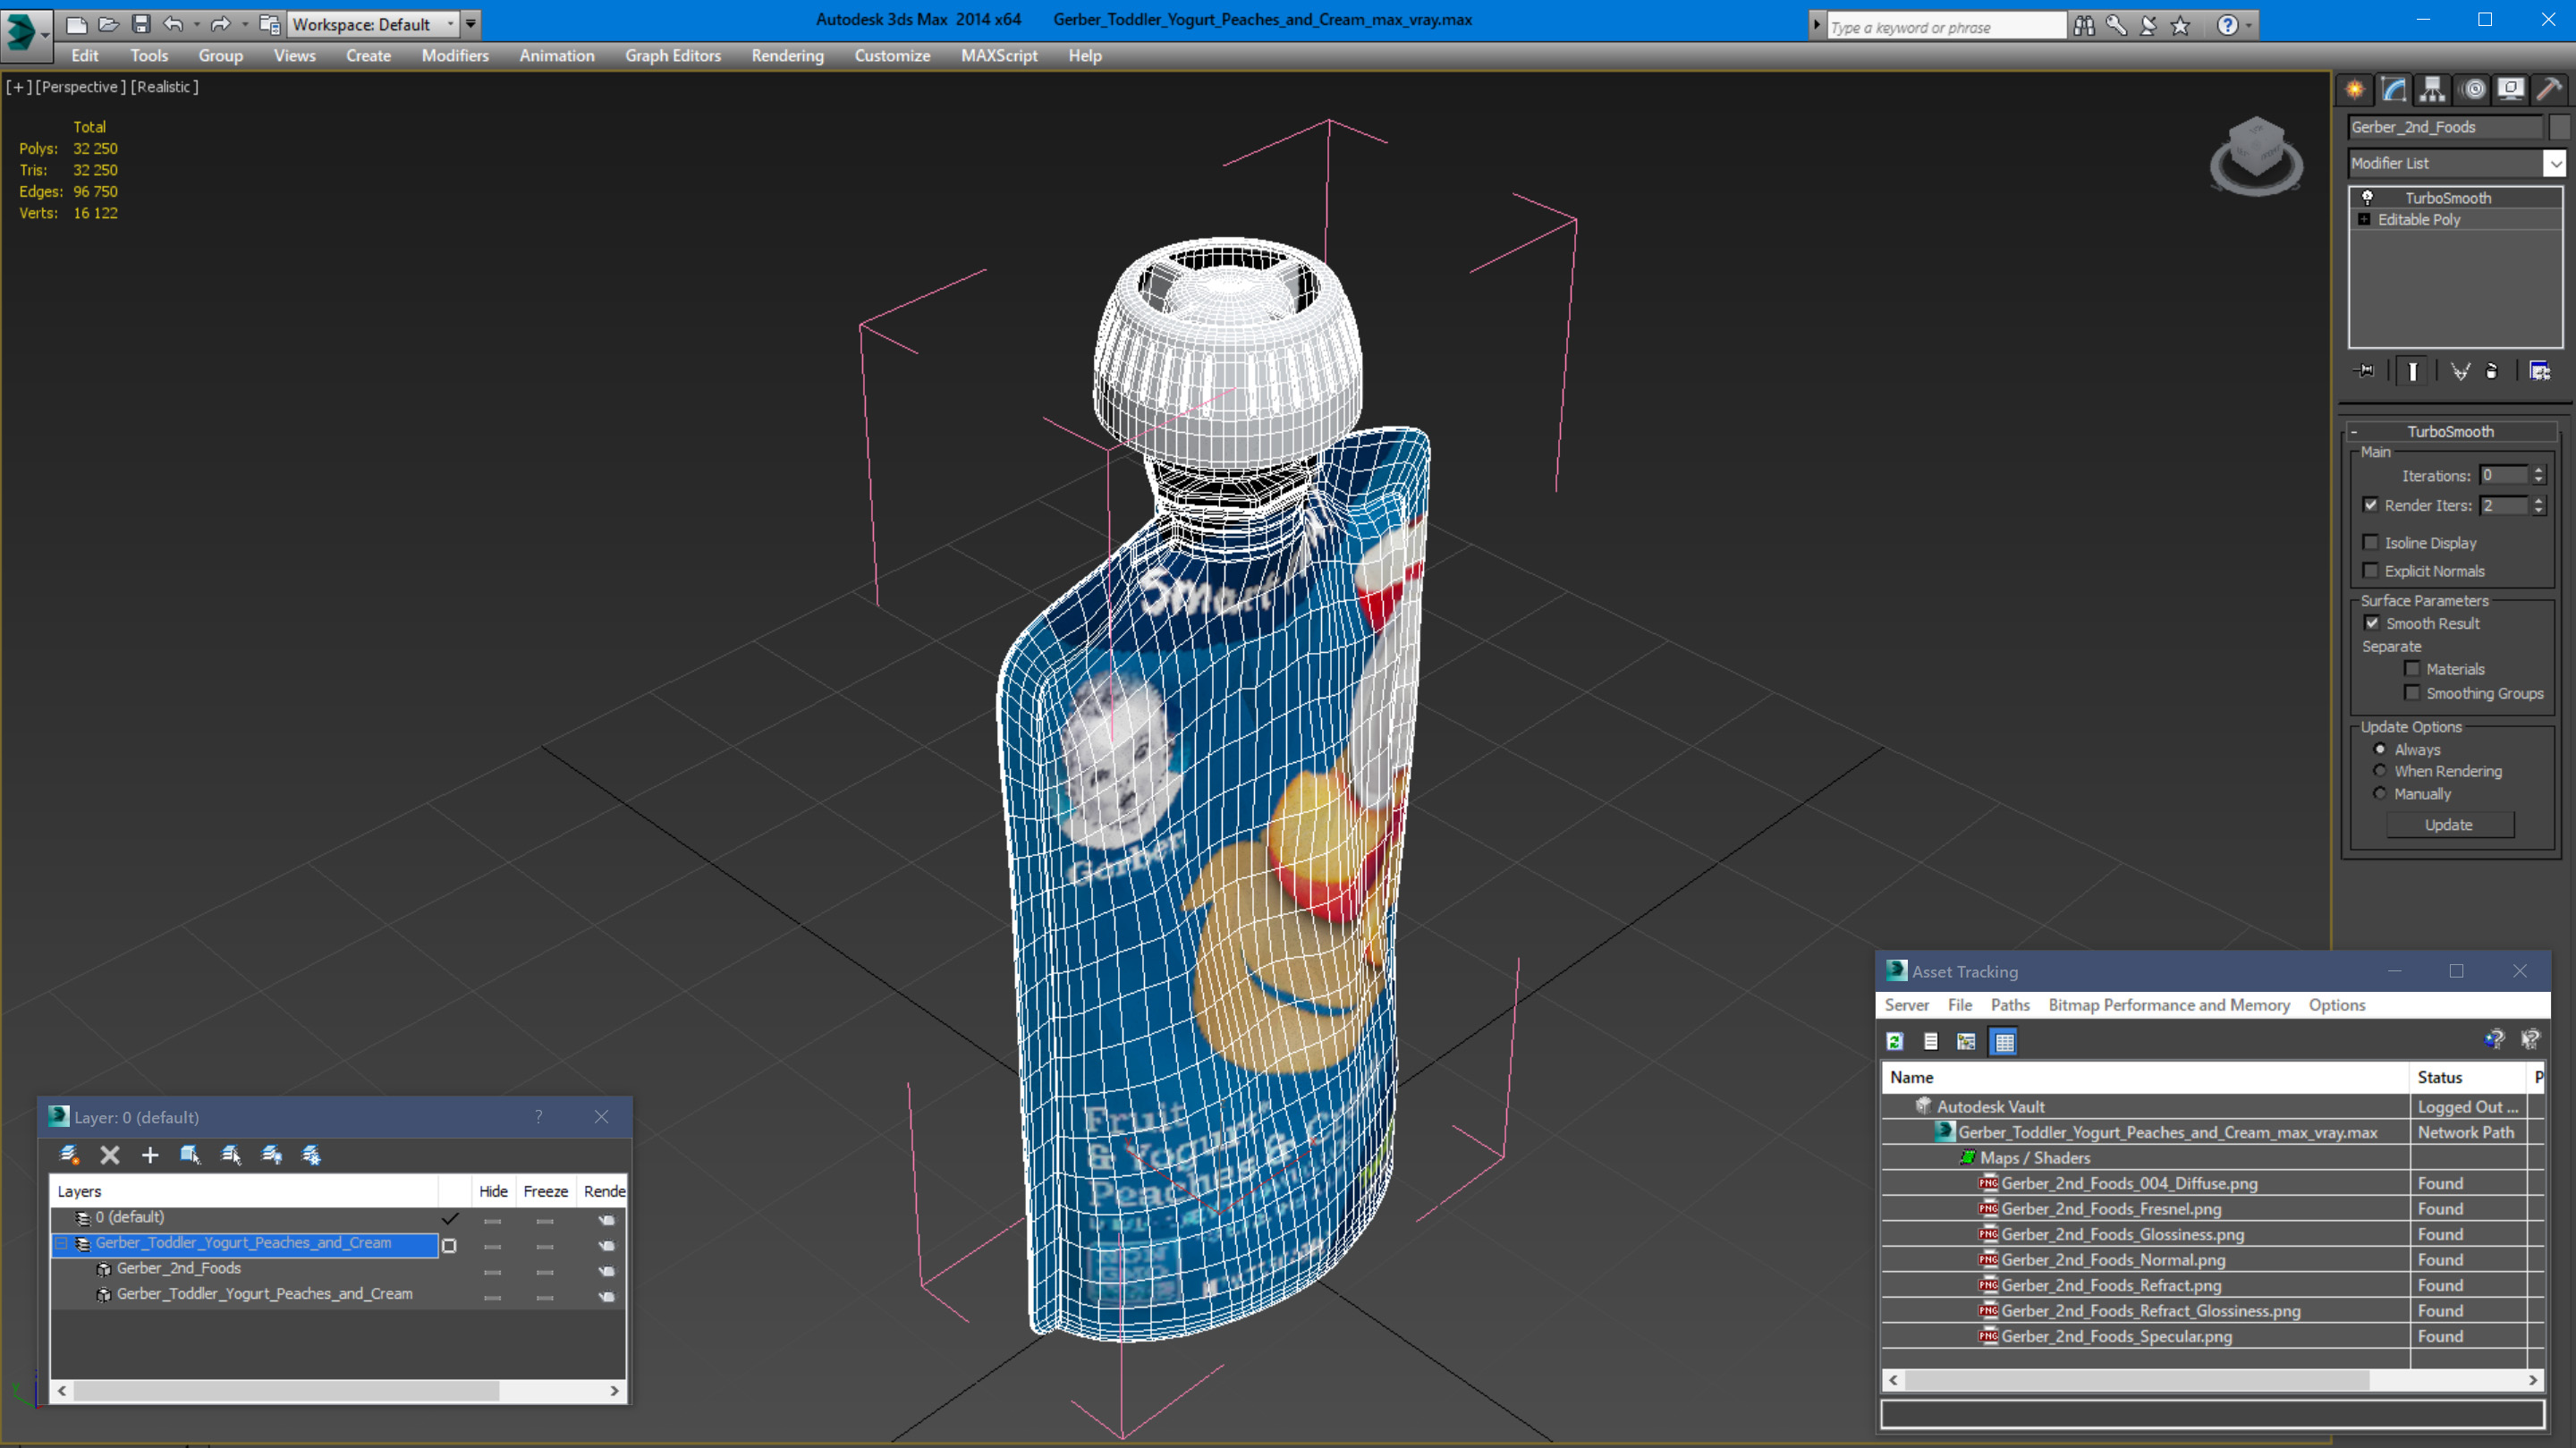The height and width of the screenshot is (1448, 2576).
Task: Switch Asset Tracking to table view icon
Action: [x=2004, y=1041]
